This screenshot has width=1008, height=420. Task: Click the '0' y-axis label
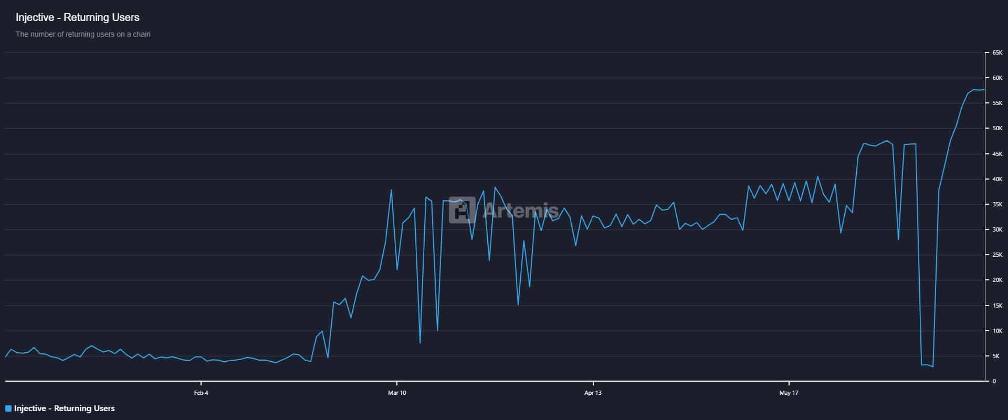click(x=994, y=381)
